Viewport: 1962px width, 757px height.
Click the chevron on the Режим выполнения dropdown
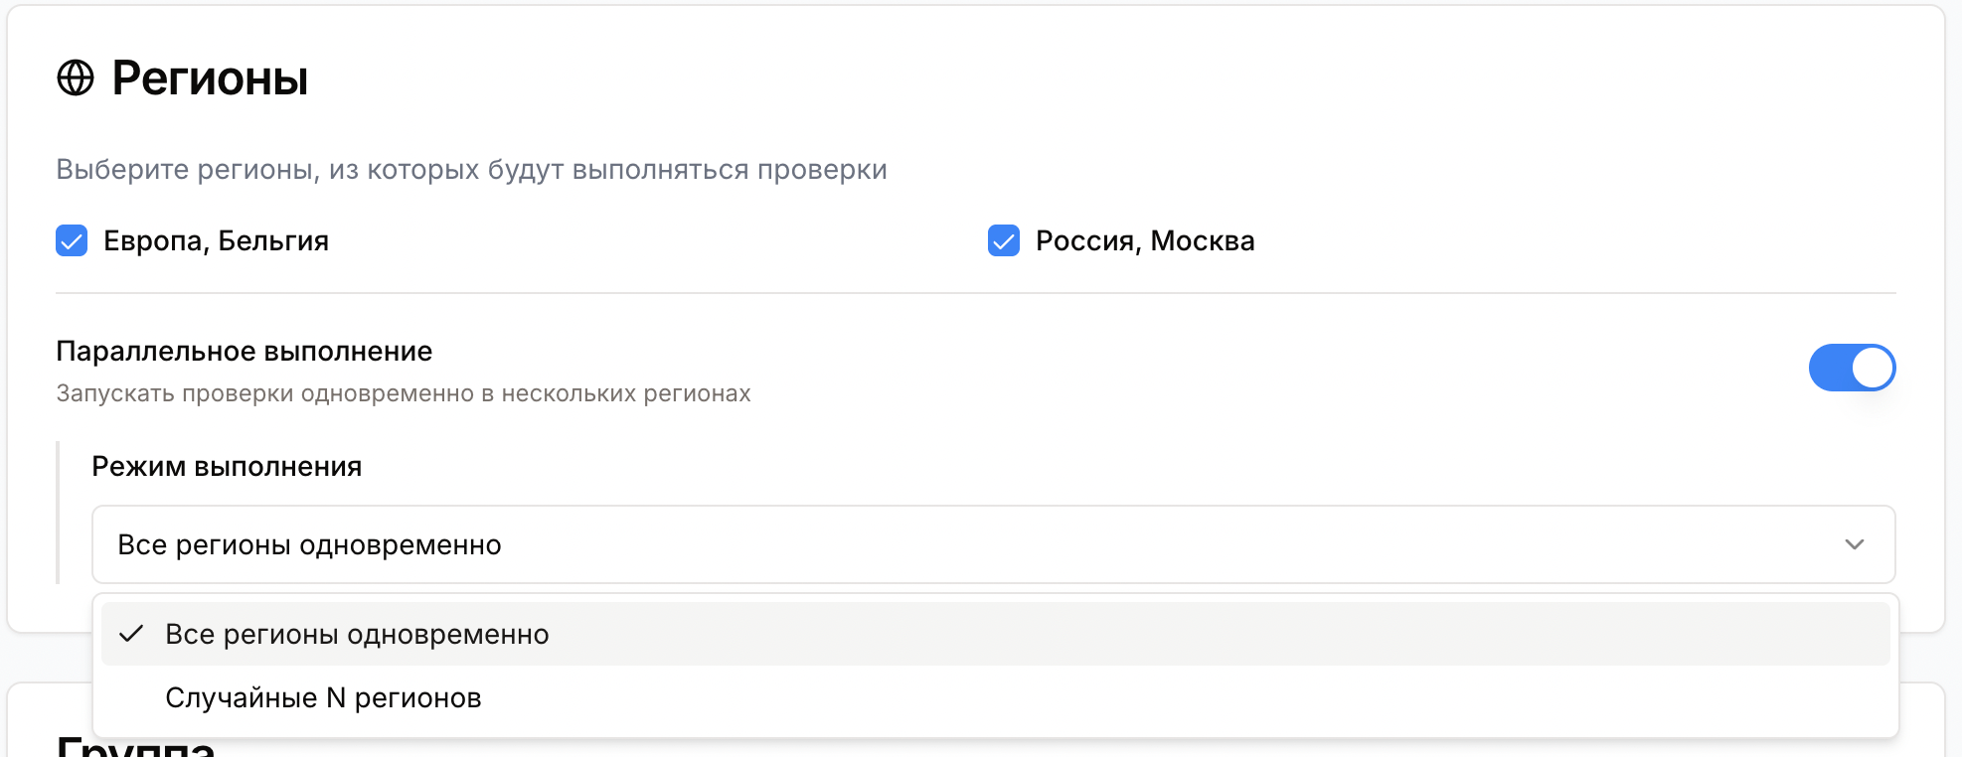tap(1854, 544)
